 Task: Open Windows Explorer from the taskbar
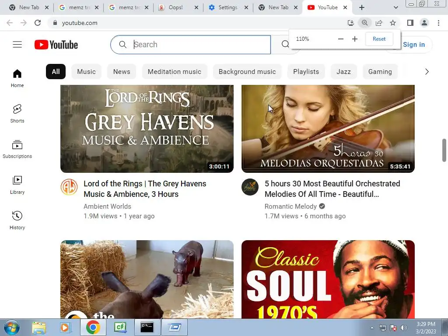click(38, 327)
